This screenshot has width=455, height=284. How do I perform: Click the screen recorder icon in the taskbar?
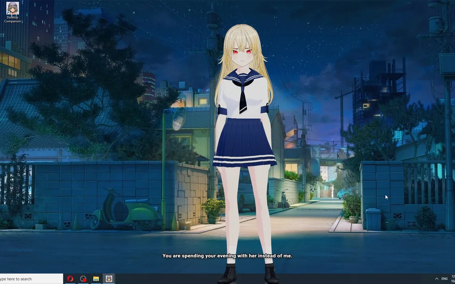point(83,279)
